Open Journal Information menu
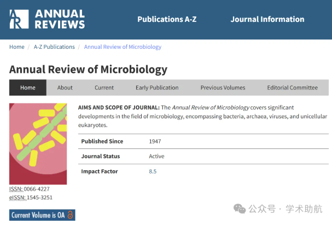This screenshot has width=332, height=241. point(267,19)
